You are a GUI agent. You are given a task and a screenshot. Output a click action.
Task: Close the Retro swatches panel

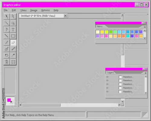145,23
